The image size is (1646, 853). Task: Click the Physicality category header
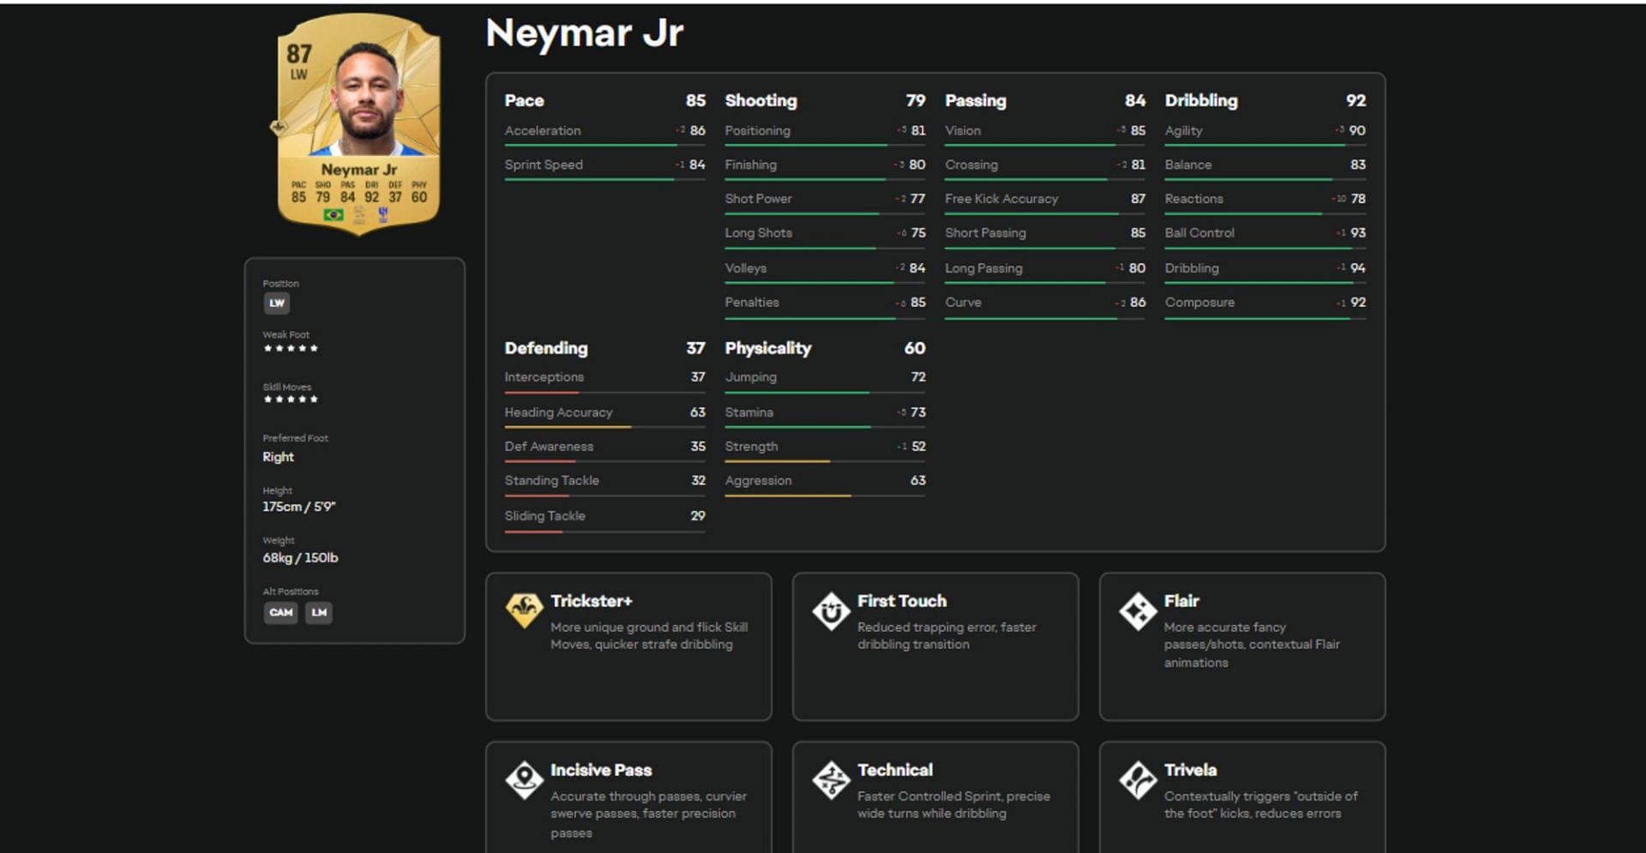tap(767, 348)
